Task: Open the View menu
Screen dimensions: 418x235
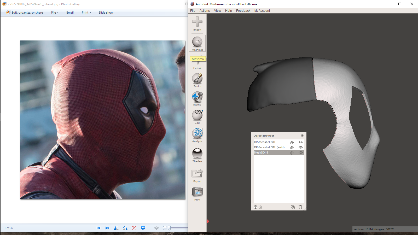Action: click(x=218, y=11)
